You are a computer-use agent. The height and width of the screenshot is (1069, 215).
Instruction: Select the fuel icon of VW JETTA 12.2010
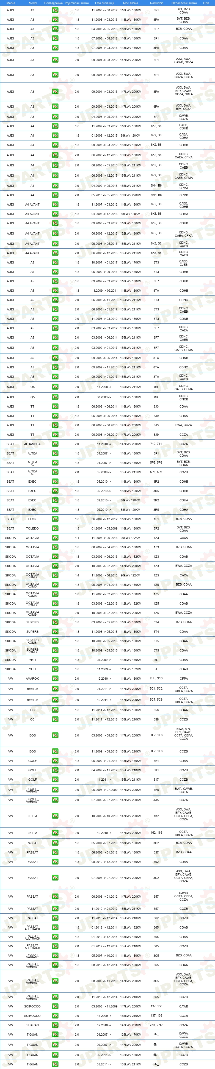point(55,833)
